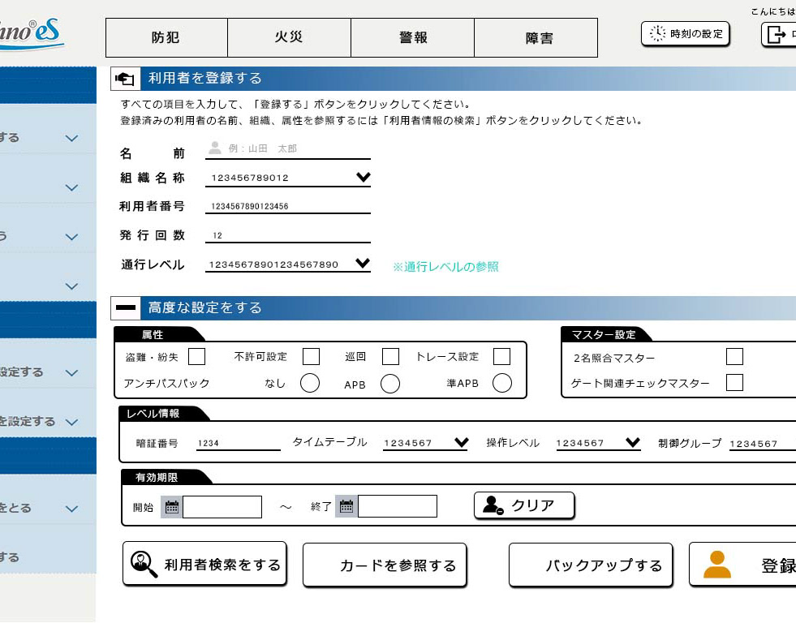
Task: Toggle the 不許可設定 checkbox
Action: [311, 357]
